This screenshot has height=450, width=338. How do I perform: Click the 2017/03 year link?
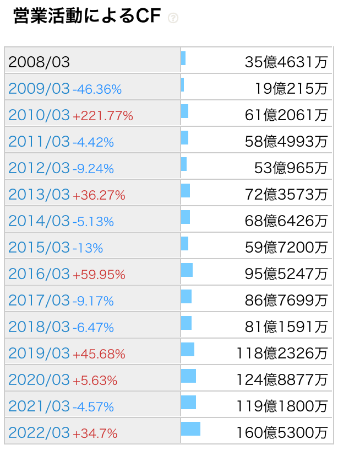39,301
